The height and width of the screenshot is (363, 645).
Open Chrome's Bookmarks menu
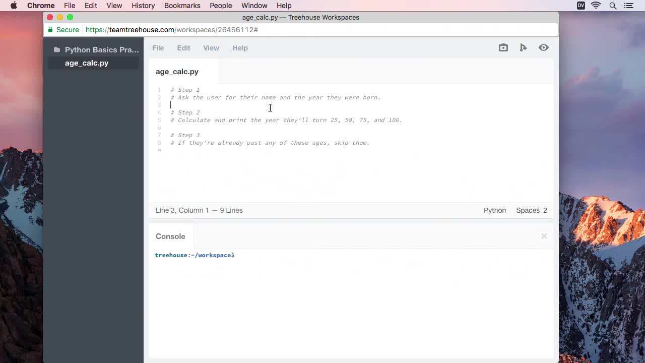(x=182, y=6)
